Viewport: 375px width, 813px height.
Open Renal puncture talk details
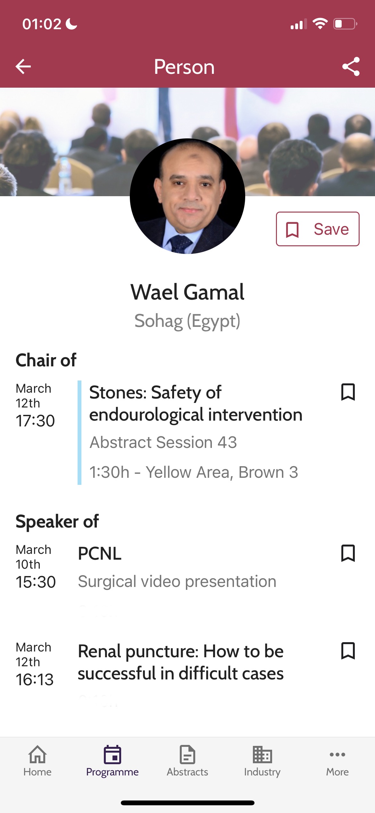pyautogui.click(x=180, y=662)
